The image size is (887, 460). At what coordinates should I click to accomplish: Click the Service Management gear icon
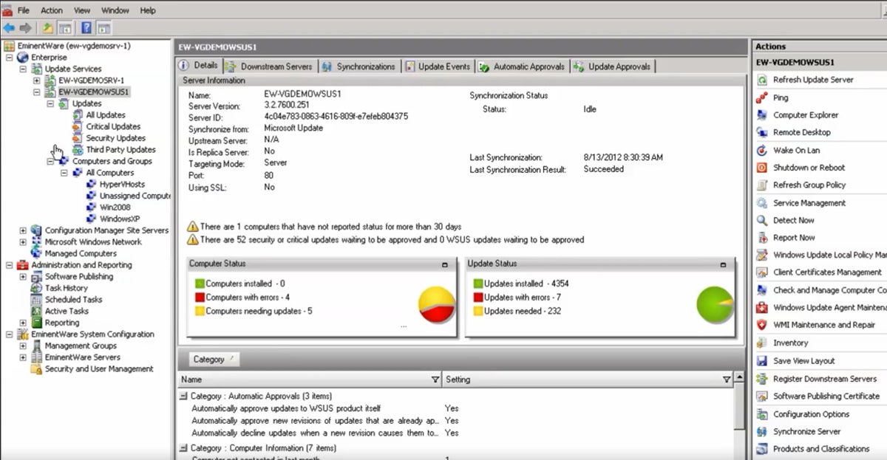[x=761, y=203]
